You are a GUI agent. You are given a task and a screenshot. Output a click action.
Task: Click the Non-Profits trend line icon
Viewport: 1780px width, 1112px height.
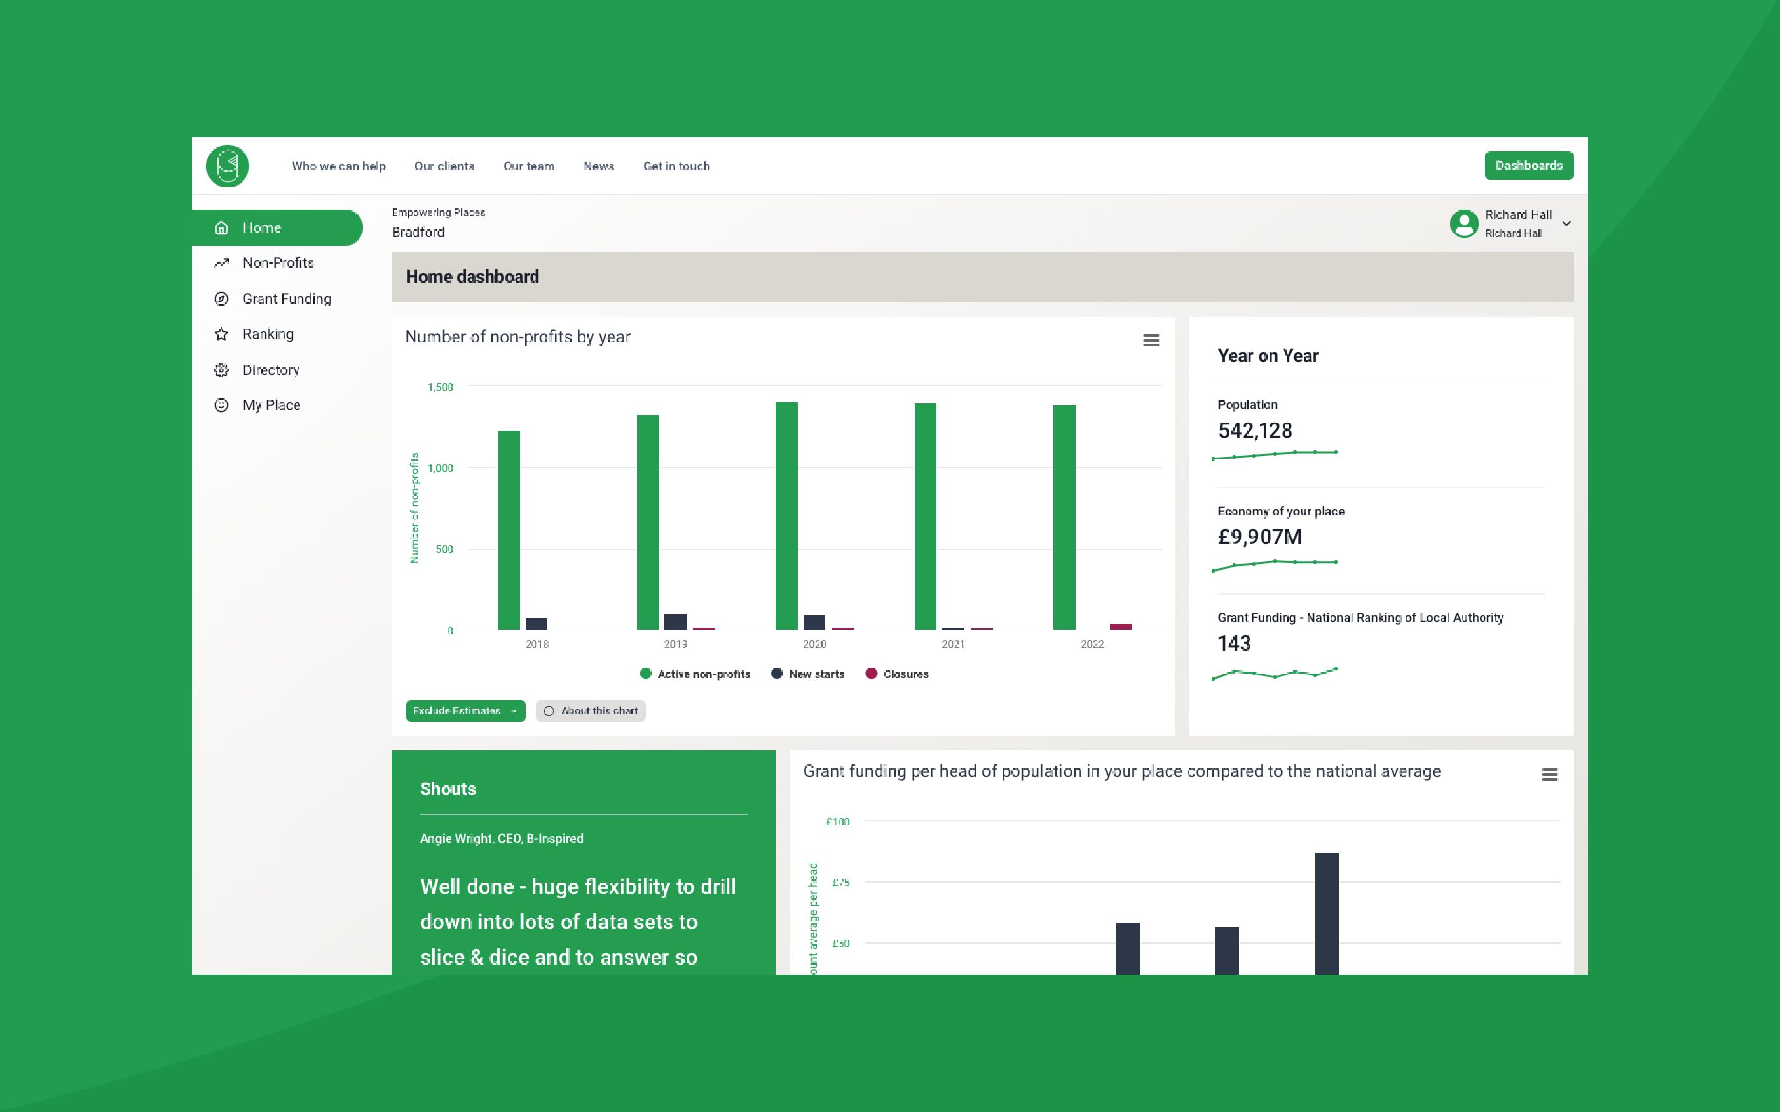tap(221, 262)
